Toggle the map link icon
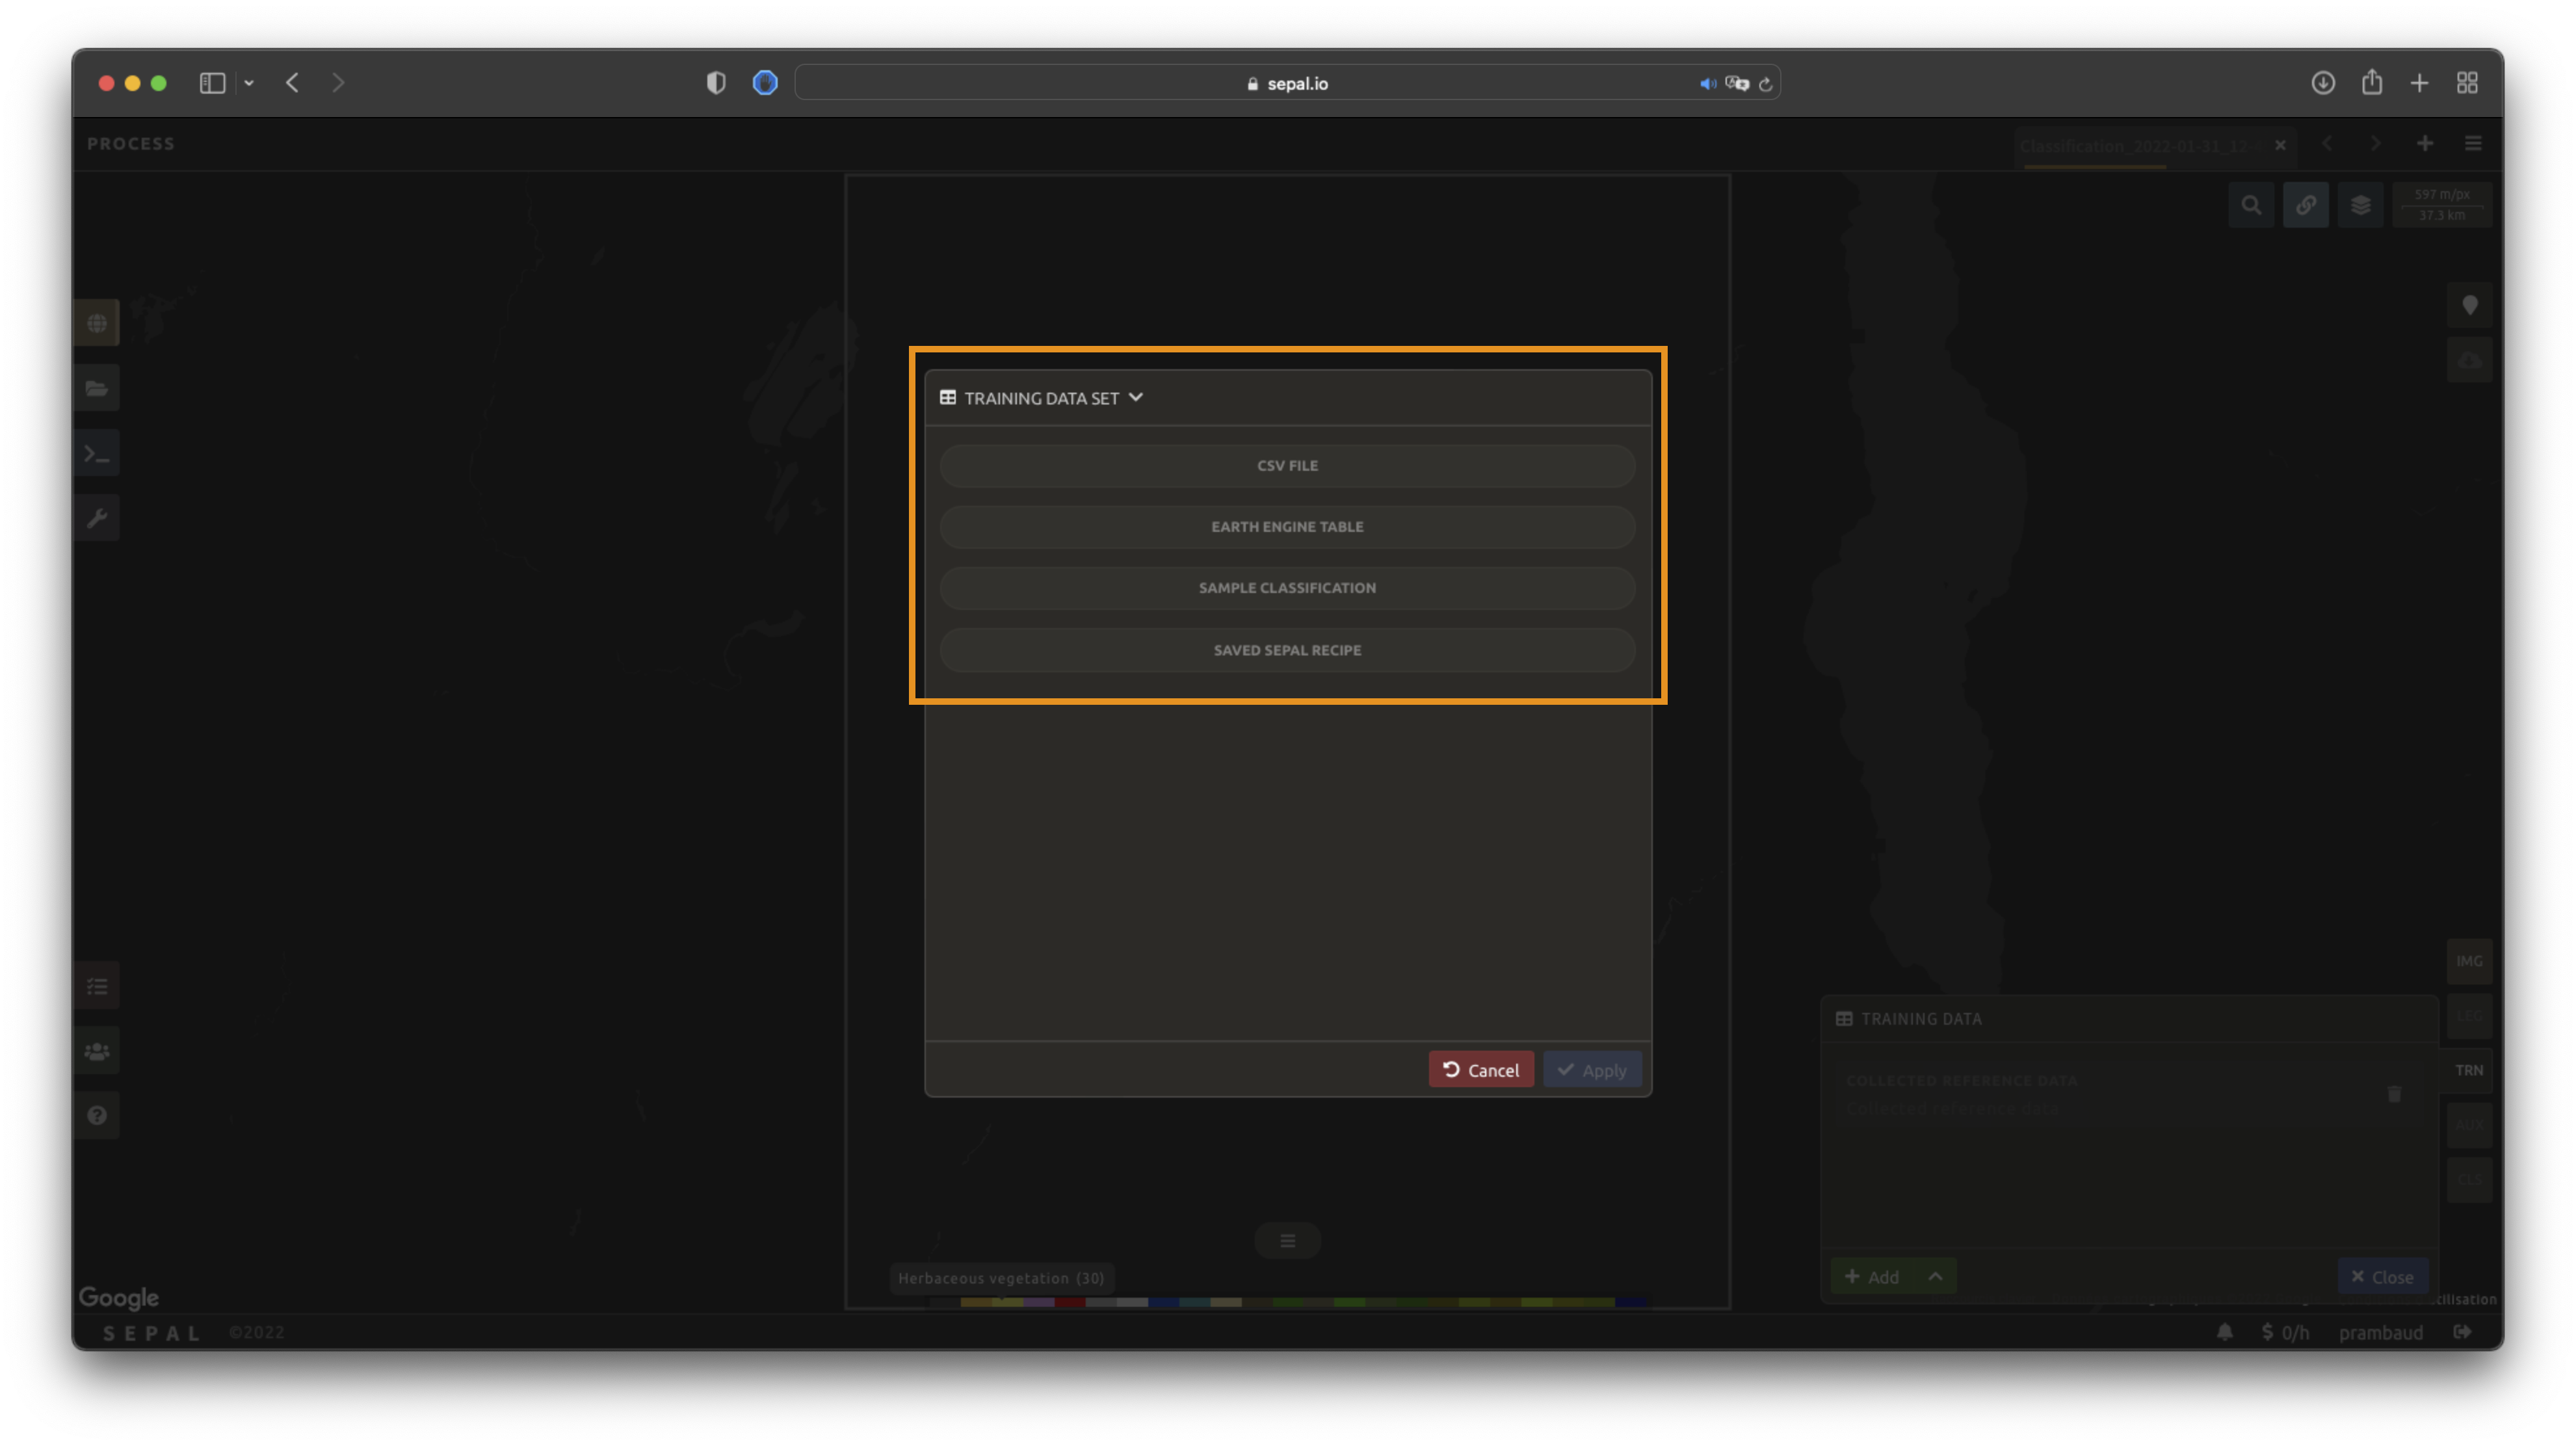Viewport: 2576px width, 1446px height. pos(2306,205)
